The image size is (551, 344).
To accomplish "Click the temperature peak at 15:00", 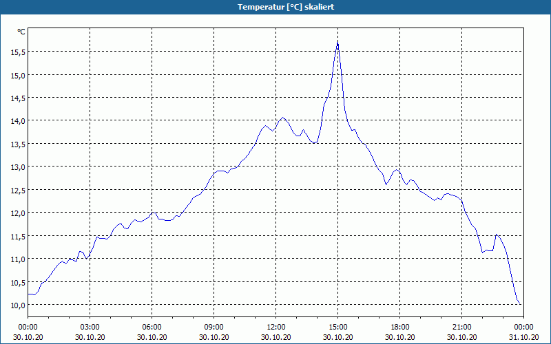I will pyautogui.click(x=337, y=43).
